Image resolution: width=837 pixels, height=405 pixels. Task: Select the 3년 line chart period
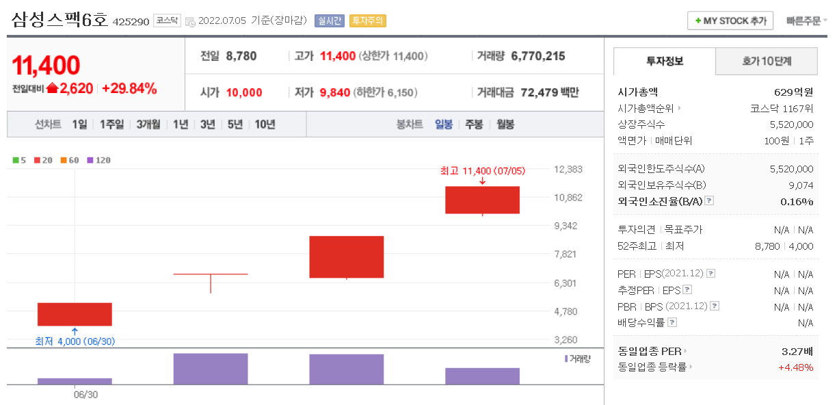(208, 124)
